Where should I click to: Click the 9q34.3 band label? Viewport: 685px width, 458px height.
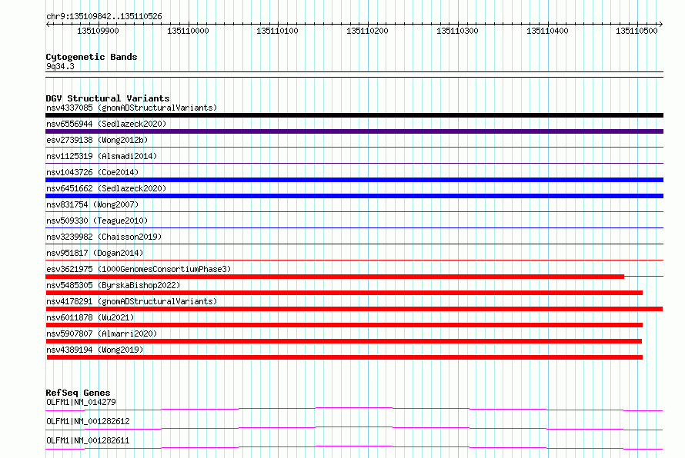click(x=60, y=66)
